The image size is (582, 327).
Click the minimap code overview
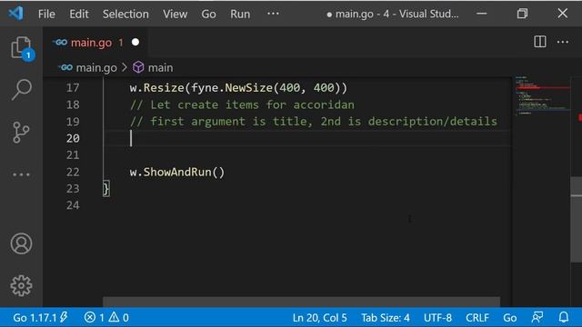[x=542, y=95]
